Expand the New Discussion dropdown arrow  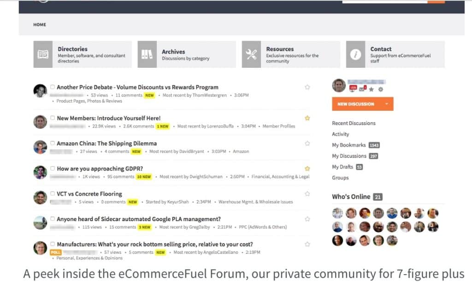coord(386,104)
